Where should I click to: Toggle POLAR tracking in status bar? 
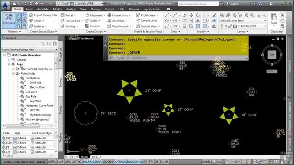click(x=87, y=162)
